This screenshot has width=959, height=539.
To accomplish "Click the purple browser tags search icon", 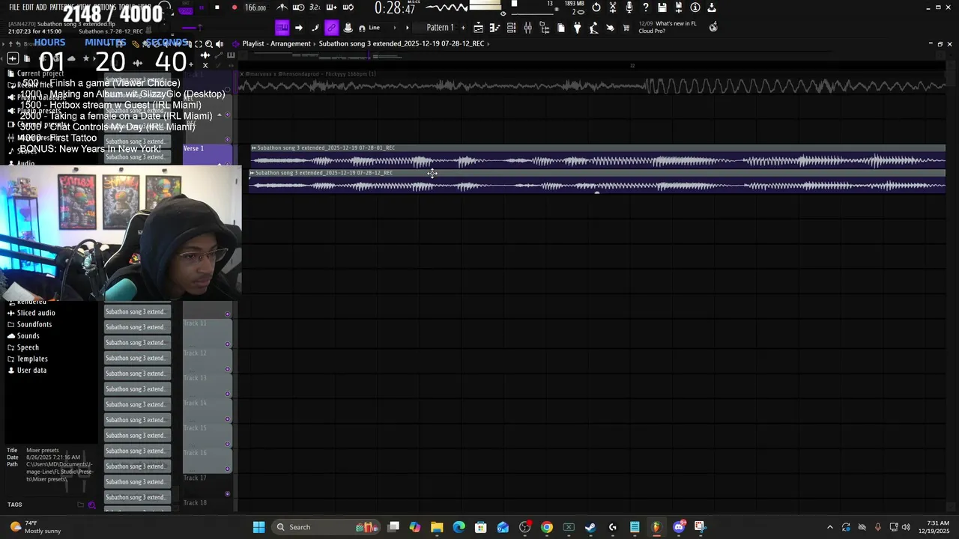I will (92, 505).
